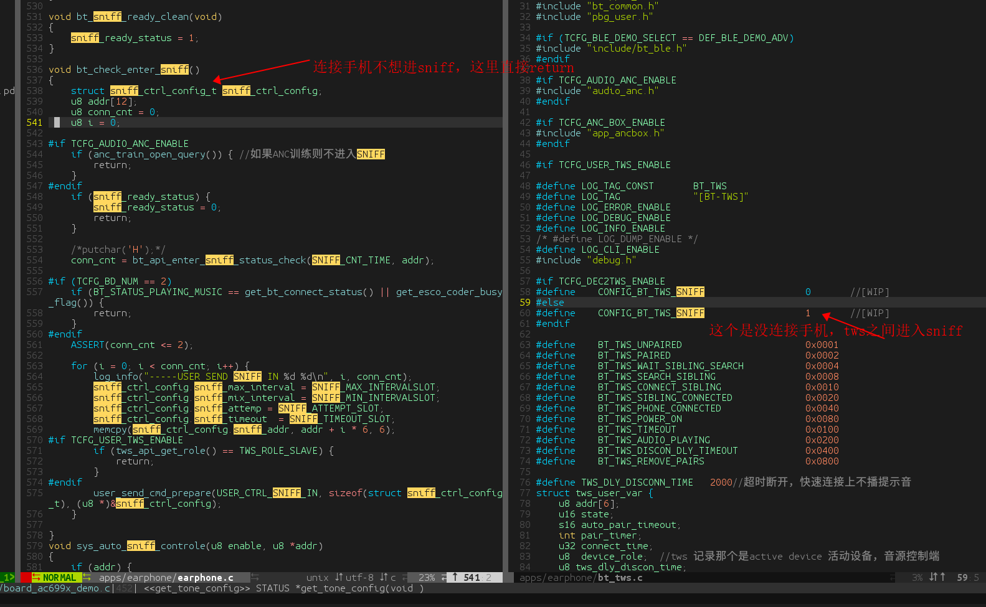Viewport: 986px width, 607px height.
Task: Click BT_TWS_UNPAIRED define
Action: point(640,345)
